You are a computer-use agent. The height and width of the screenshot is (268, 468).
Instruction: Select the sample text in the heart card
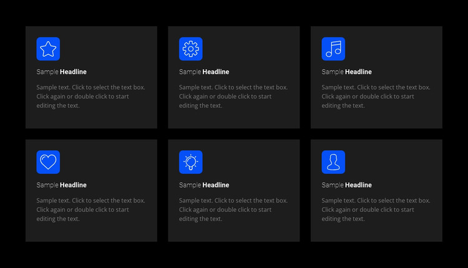point(90,209)
